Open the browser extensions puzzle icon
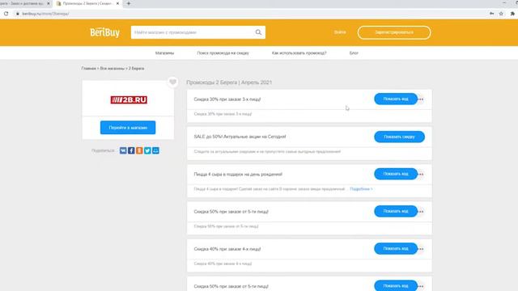 pyautogui.click(x=512, y=14)
